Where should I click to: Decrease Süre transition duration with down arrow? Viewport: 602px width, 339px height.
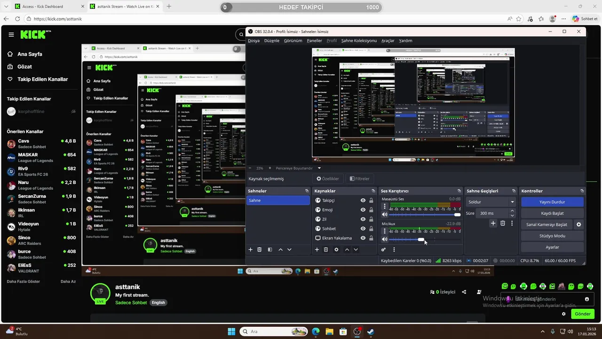[x=512, y=216]
